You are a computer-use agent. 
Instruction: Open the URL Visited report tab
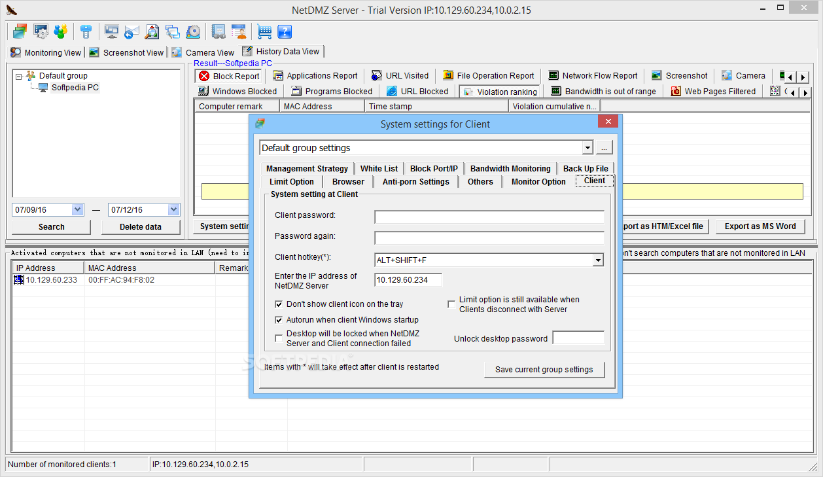point(400,76)
